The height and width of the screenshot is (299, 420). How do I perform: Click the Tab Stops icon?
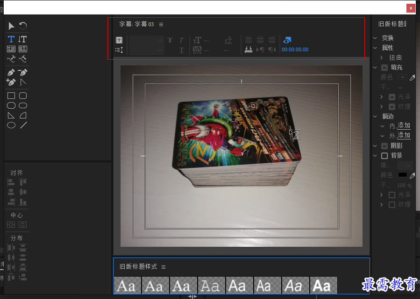click(249, 50)
